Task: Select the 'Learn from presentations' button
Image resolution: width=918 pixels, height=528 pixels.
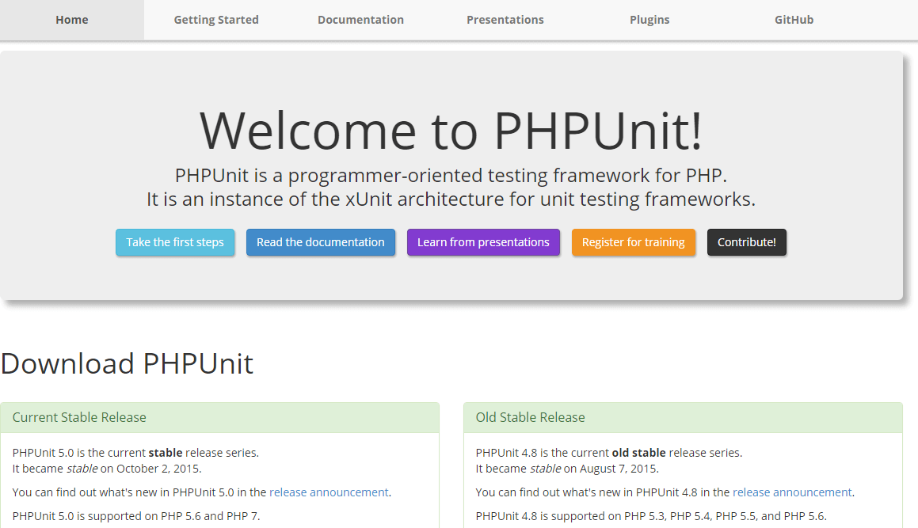Action: (x=484, y=242)
